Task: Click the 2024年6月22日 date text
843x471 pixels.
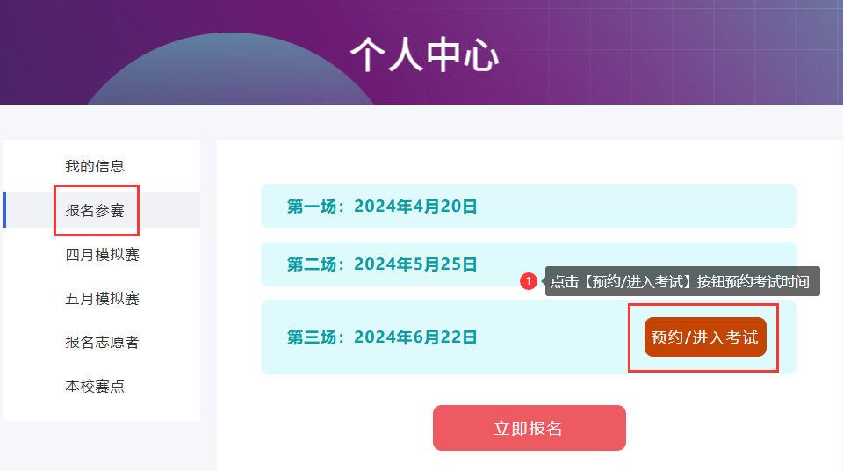Action: click(415, 337)
